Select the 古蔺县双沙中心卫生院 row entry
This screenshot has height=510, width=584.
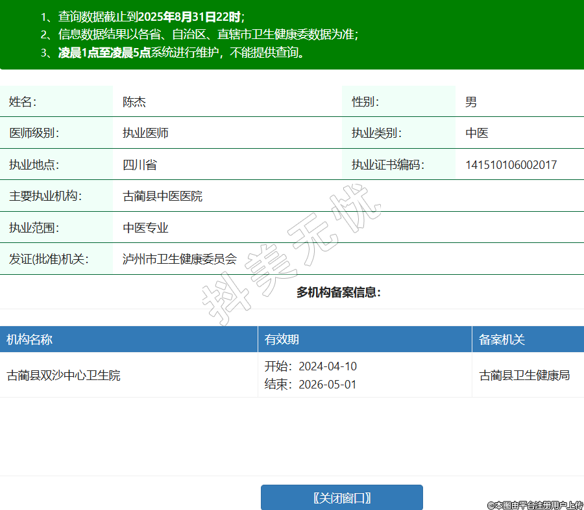(x=64, y=376)
